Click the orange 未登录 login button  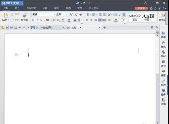pos(141,8)
